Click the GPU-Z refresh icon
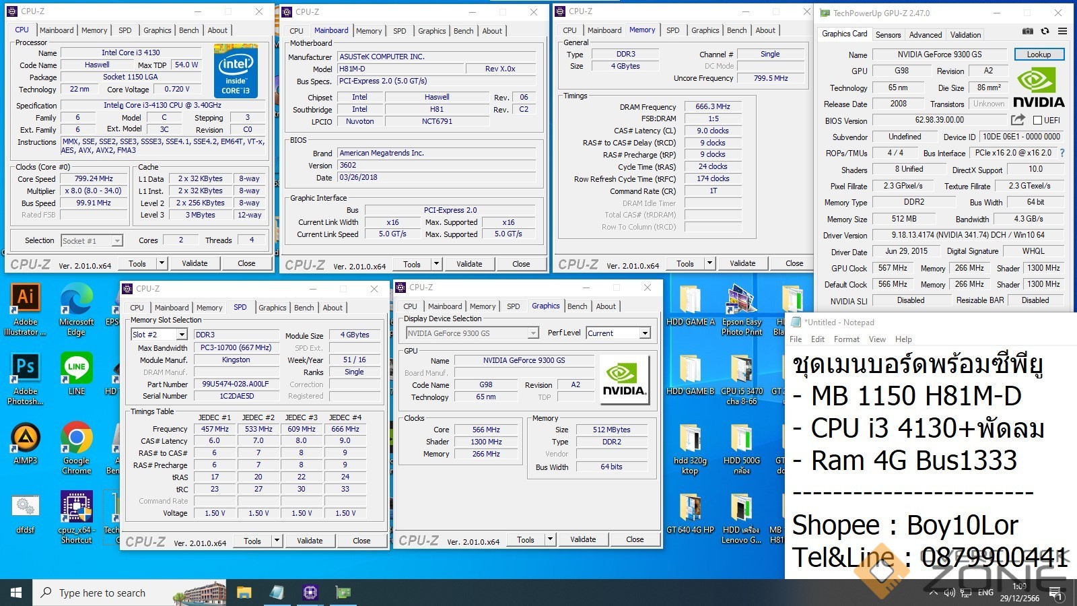Viewport: 1077px width, 606px height. (x=1045, y=31)
